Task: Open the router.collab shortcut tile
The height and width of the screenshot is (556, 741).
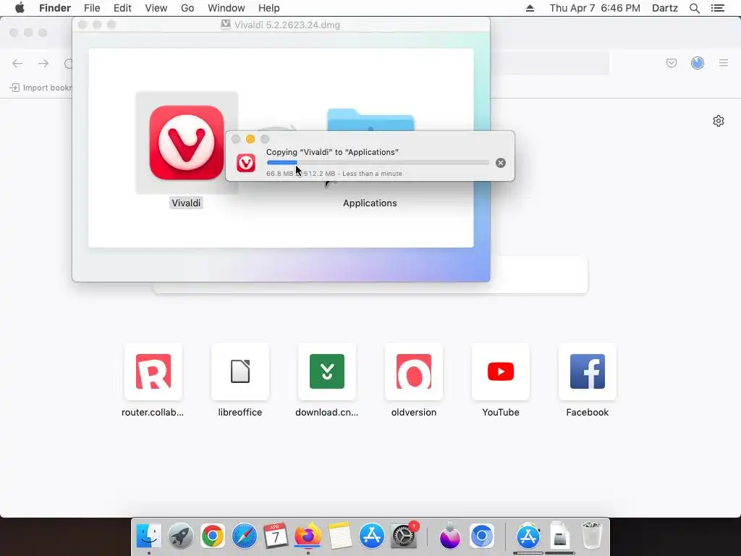Action: [153, 371]
